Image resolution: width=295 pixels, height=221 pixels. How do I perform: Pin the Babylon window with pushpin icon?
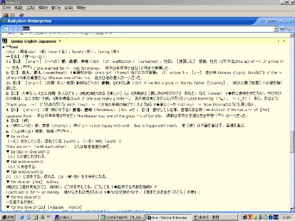coord(263,21)
